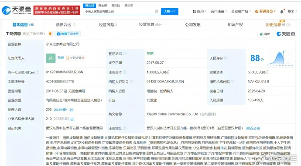The image size is (301, 166).
Task: Click 小米之家商业有限公司 company name cell
Action: tap(62, 44)
